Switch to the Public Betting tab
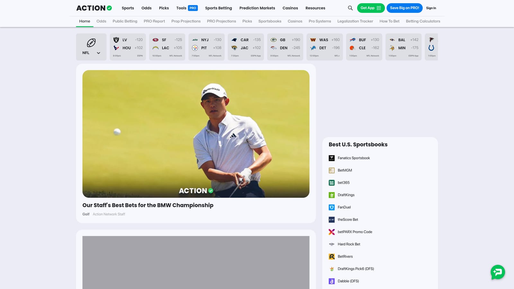 [x=125, y=21]
